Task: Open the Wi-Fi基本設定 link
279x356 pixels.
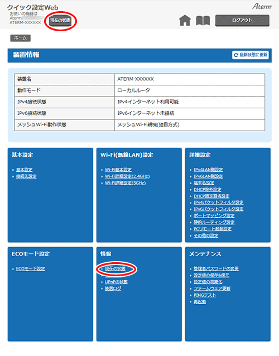Action: (x=118, y=170)
